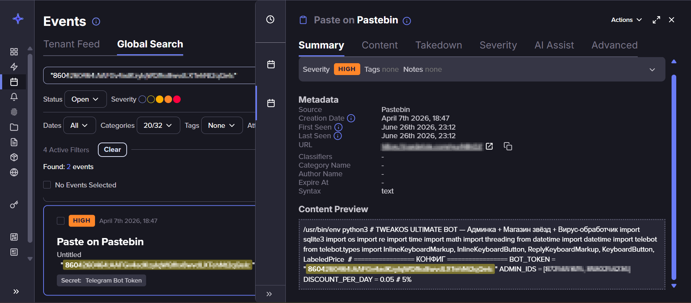The width and height of the screenshot is (691, 303).
Task: Click the fingerprint icon in sidebar
Action: [x=14, y=112]
